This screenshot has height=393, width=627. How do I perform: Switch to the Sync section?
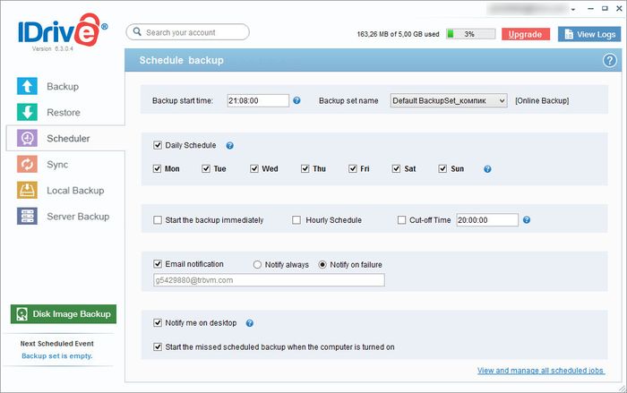pos(57,165)
